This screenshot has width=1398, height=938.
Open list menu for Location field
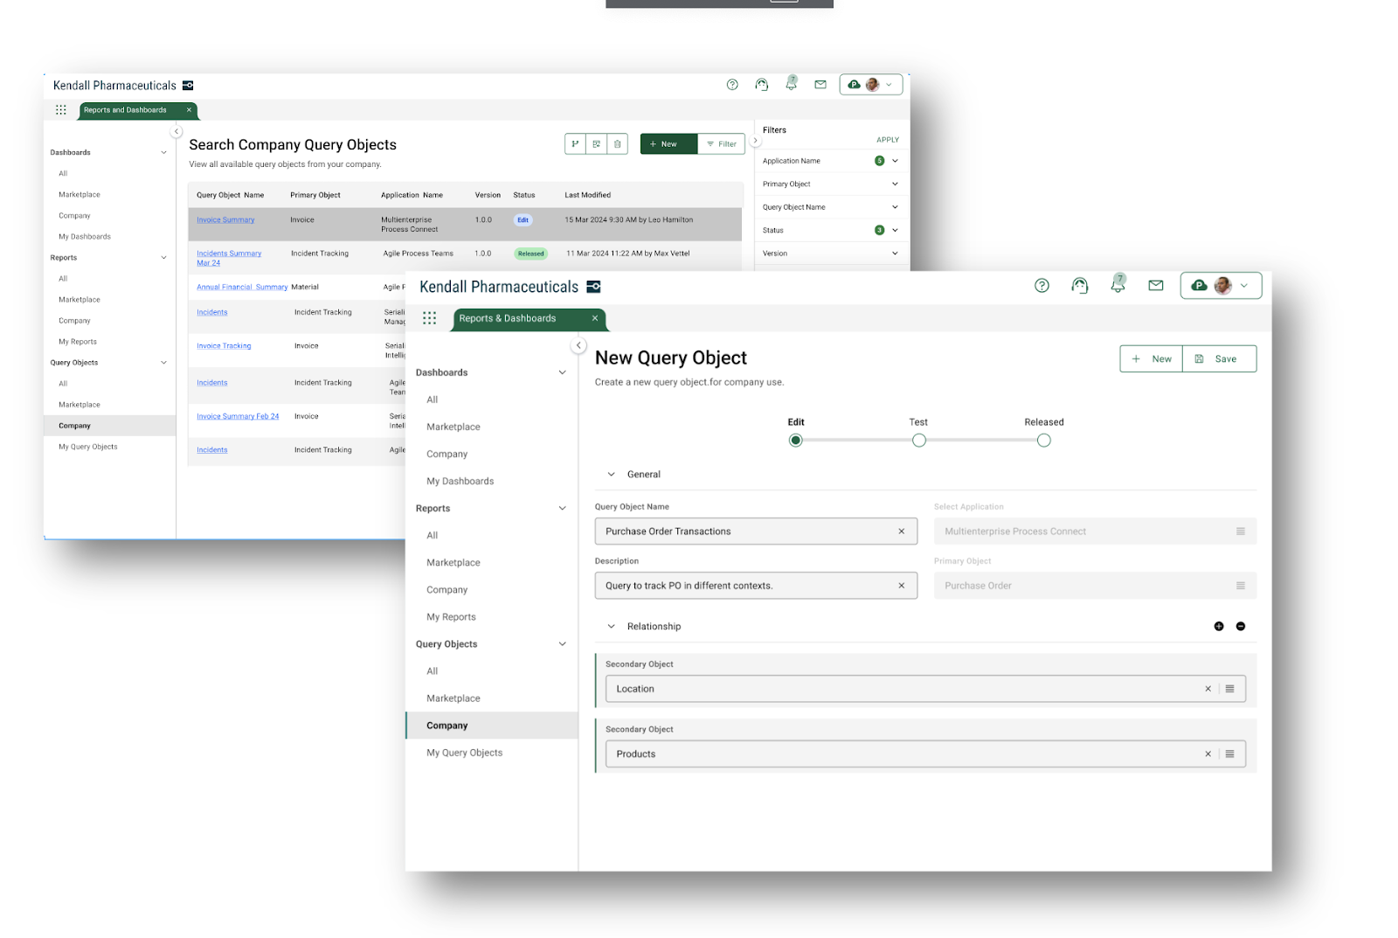[1229, 689]
